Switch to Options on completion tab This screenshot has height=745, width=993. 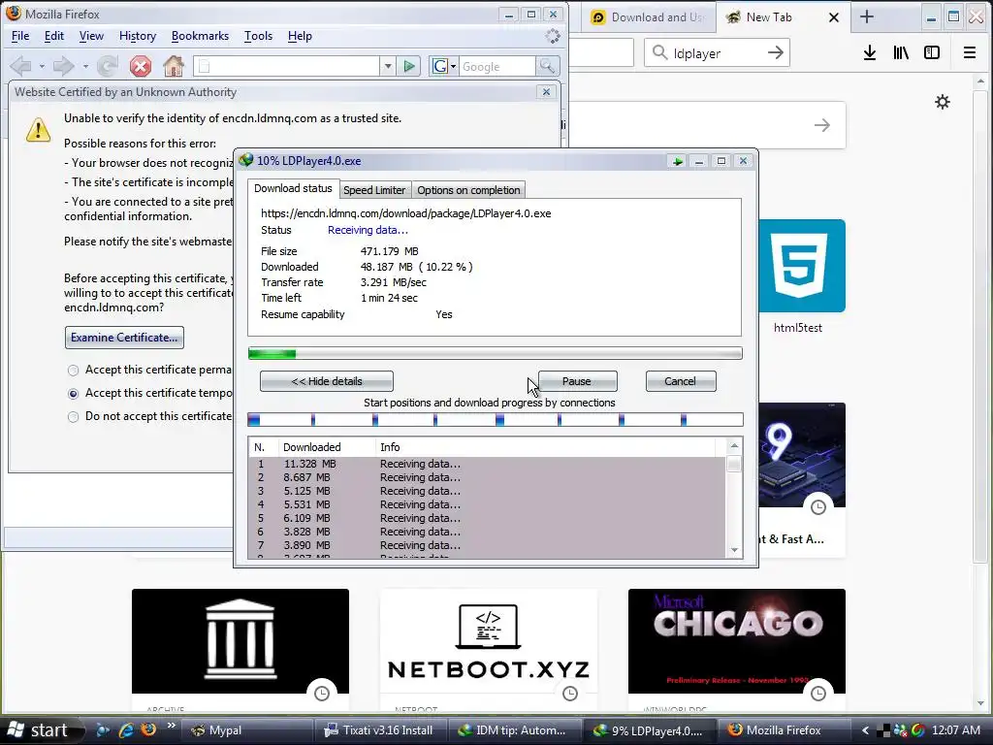click(468, 190)
